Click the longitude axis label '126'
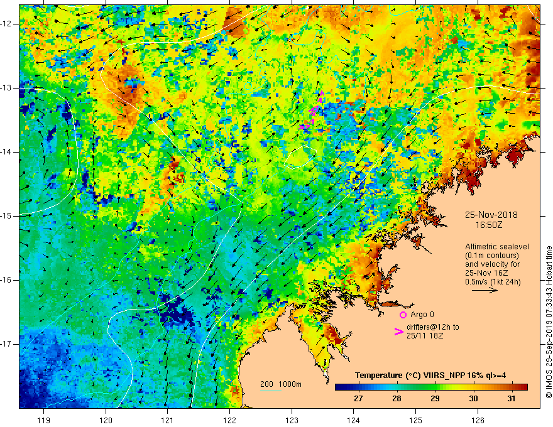This screenshot has height=427, width=553. (478, 420)
